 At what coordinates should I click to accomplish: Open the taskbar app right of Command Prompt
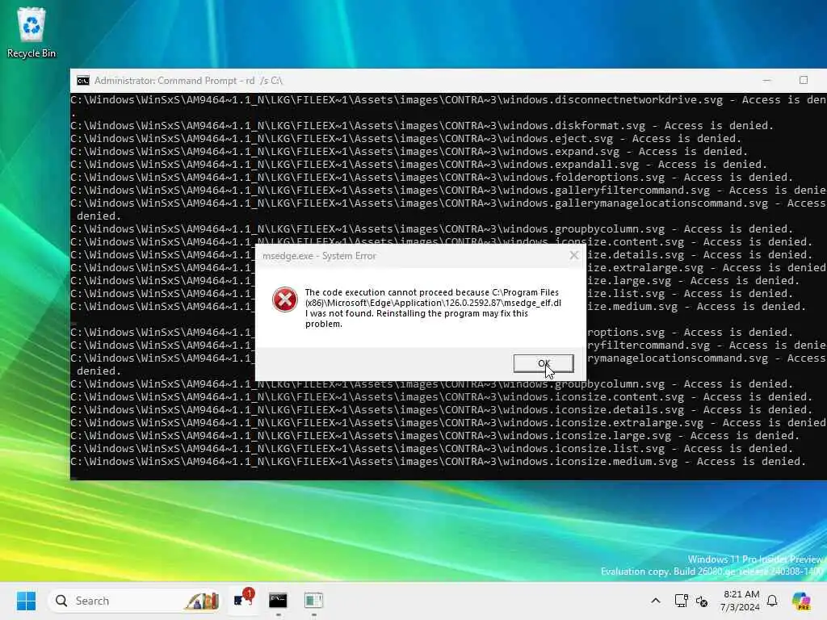click(313, 601)
